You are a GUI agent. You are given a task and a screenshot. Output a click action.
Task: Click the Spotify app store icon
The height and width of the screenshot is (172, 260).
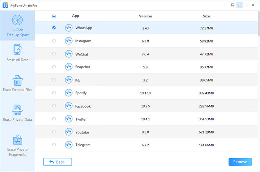[x=69, y=93]
